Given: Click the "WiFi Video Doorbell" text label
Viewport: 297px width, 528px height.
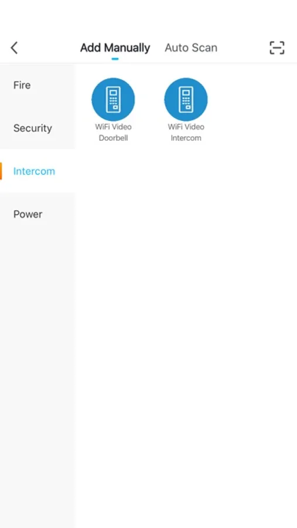Looking at the screenshot, I should pyautogui.click(x=113, y=133).
